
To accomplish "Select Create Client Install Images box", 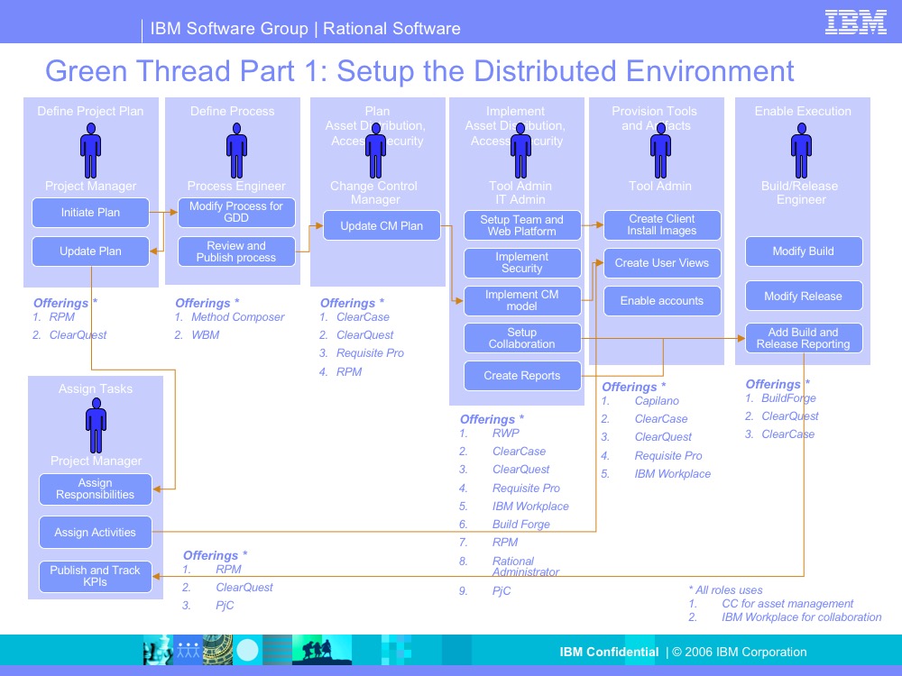I will [x=662, y=224].
